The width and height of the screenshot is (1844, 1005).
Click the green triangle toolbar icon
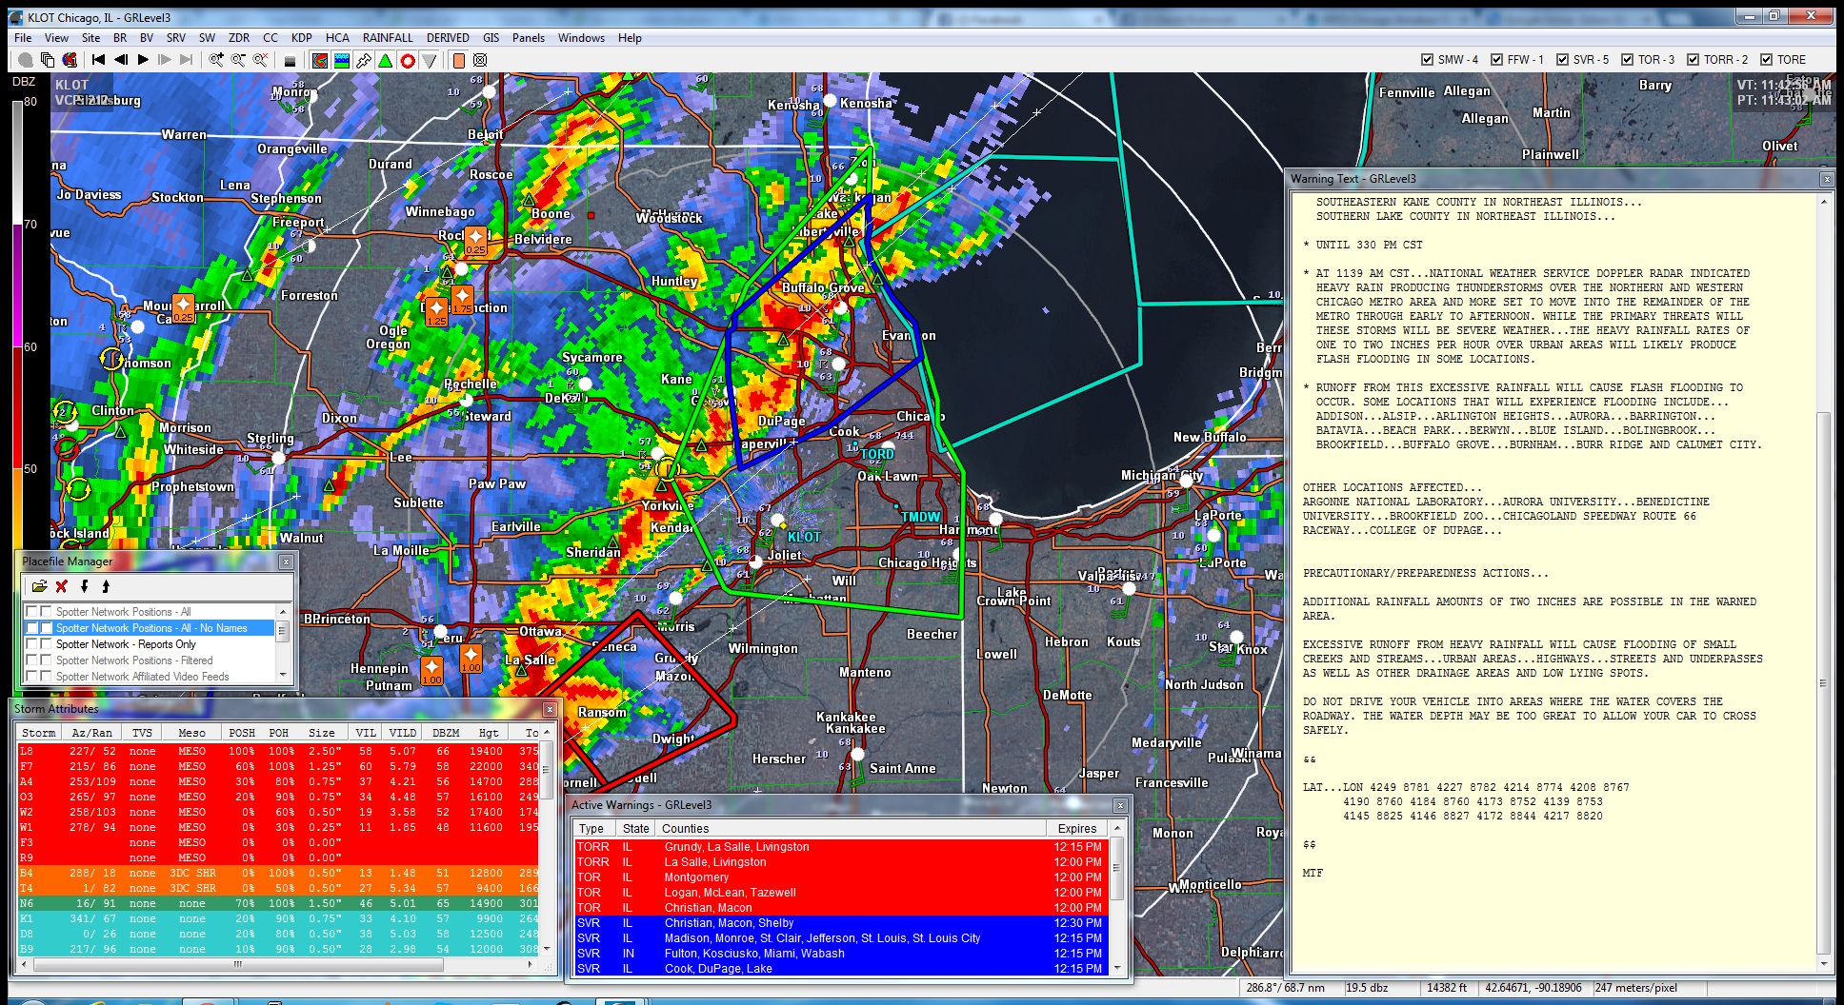(386, 60)
